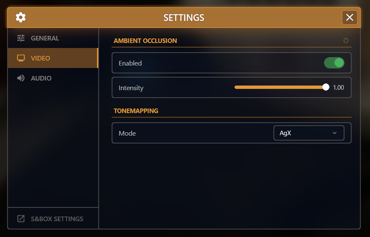
Task: Click the middle of the Intensity slider track
Action: [280, 87]
